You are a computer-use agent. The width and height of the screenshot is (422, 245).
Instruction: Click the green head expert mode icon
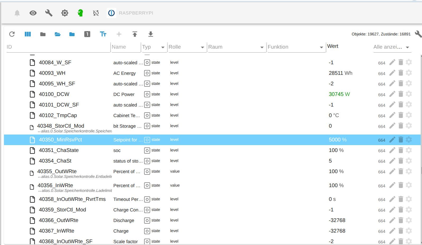(x=80, y=13)
